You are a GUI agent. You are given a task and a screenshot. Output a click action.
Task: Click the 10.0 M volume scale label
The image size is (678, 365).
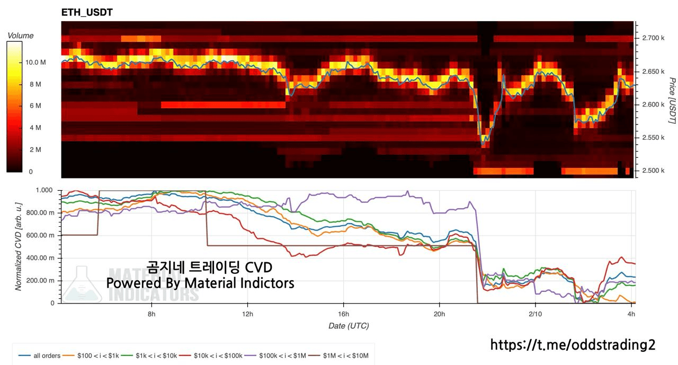35,62
